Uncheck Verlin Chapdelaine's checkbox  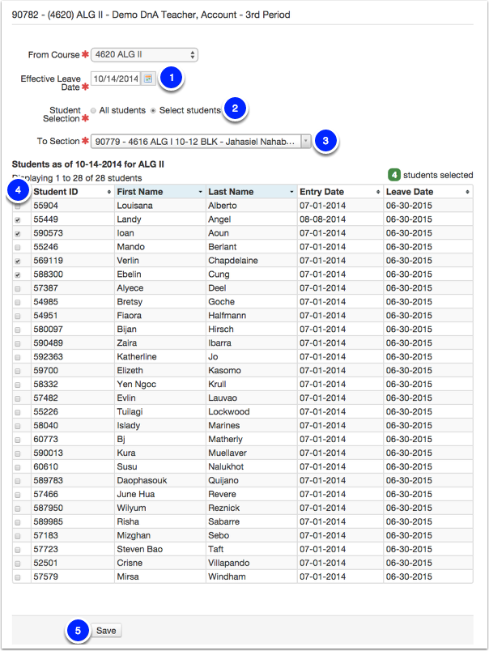(x=18, y=261)
